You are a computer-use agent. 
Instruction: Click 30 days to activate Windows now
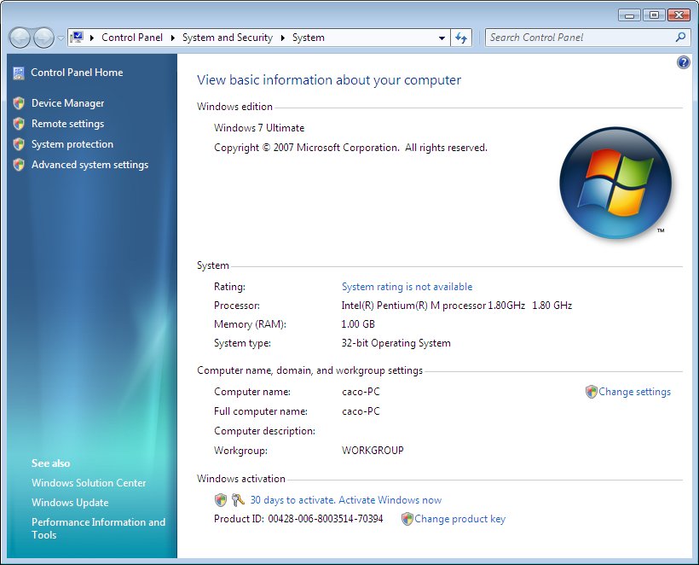[x=346, y=500]
